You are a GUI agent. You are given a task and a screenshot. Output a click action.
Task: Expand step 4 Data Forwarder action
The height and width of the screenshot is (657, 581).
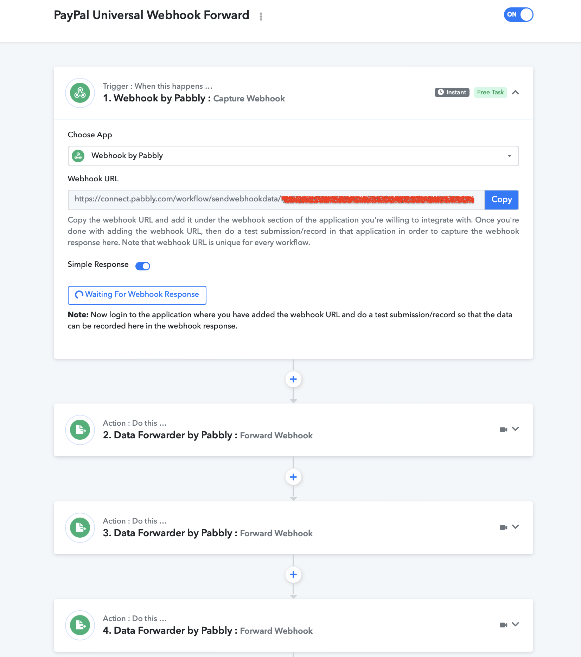click(x=515, y=624)
